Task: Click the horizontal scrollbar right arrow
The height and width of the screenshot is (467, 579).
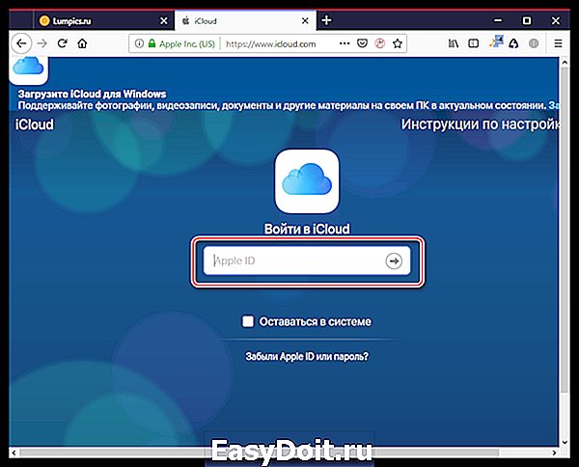Action: [x=554, y=453]
